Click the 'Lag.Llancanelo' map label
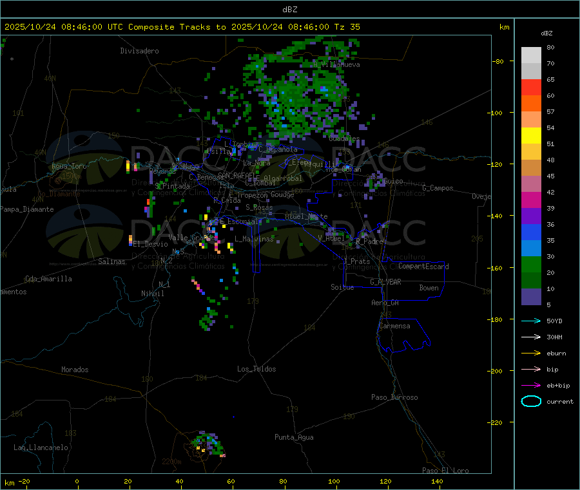Screen dimensions: 580x490 41,448
